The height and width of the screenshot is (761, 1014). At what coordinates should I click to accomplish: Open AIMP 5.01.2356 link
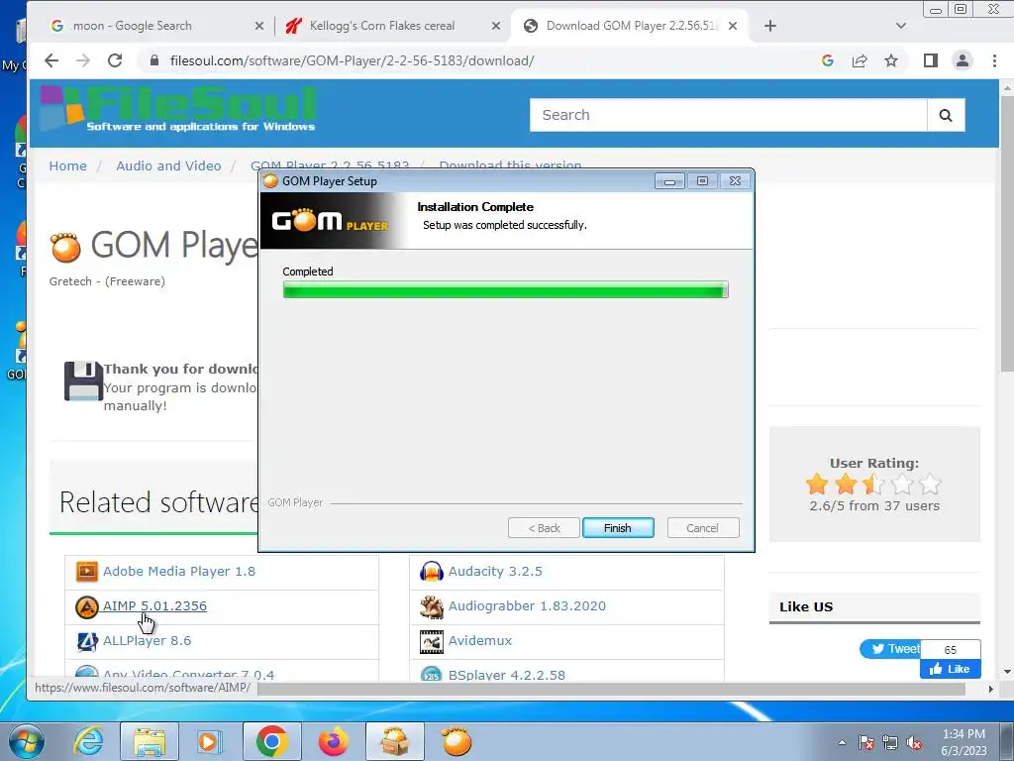pos(155,606)
